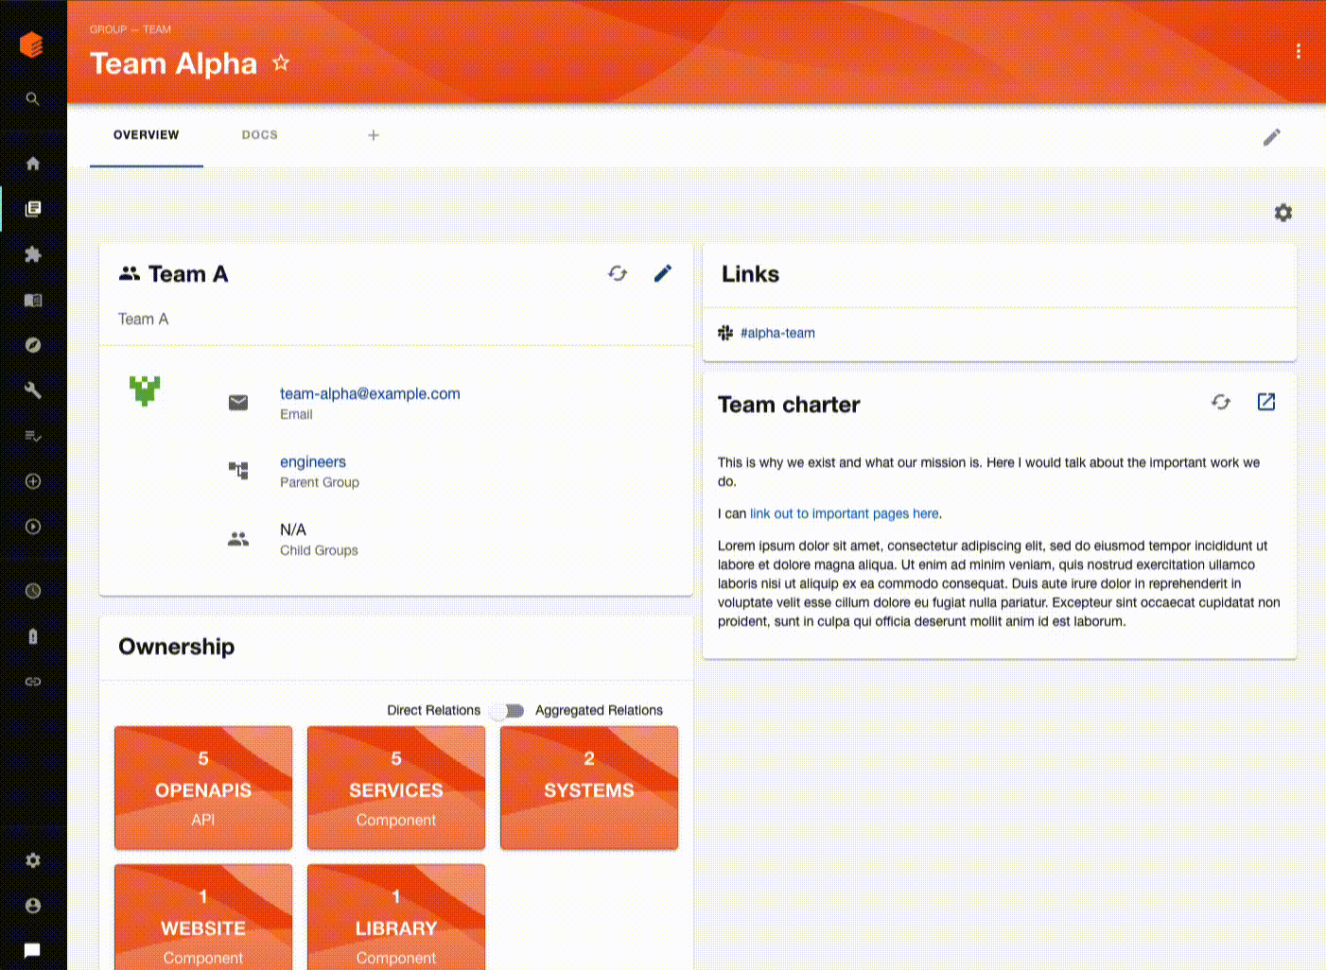
Task: Open the #alpha-team Slack link
Action: click(777, 333)
